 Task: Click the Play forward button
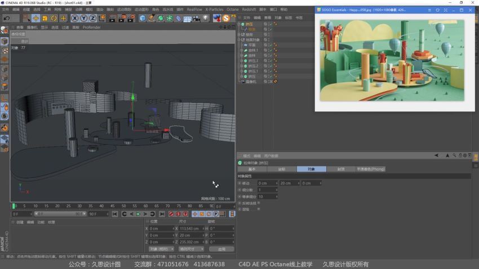138,214
